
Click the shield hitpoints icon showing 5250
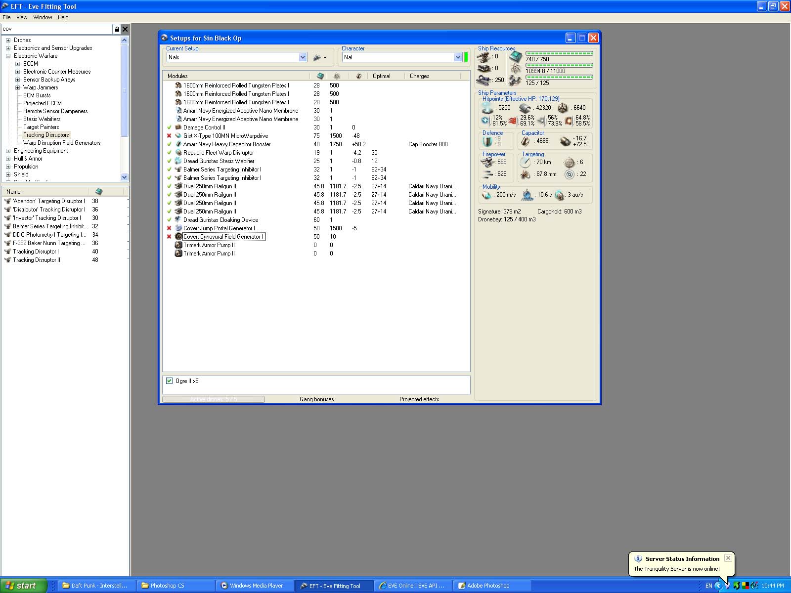487,108
